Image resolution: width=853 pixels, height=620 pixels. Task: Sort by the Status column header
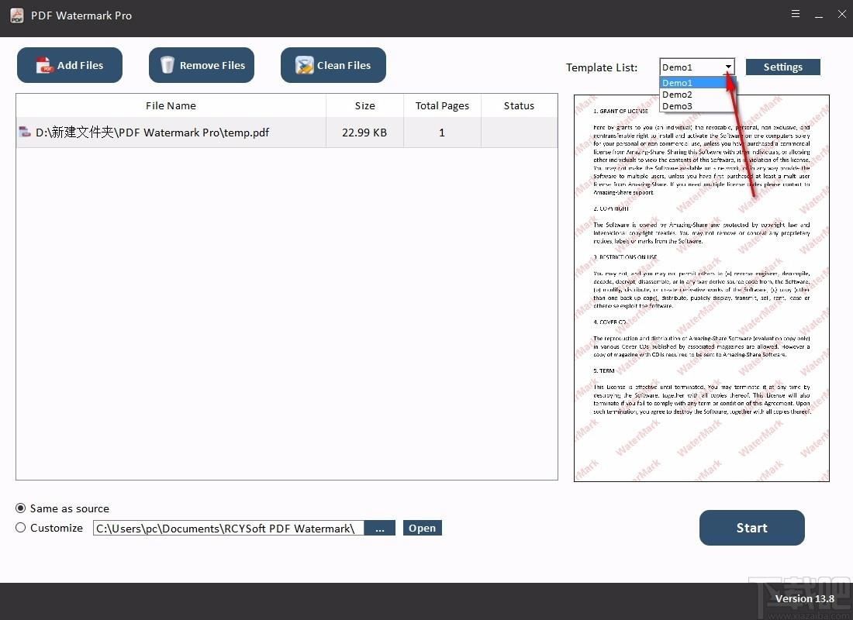pos(519,105)
